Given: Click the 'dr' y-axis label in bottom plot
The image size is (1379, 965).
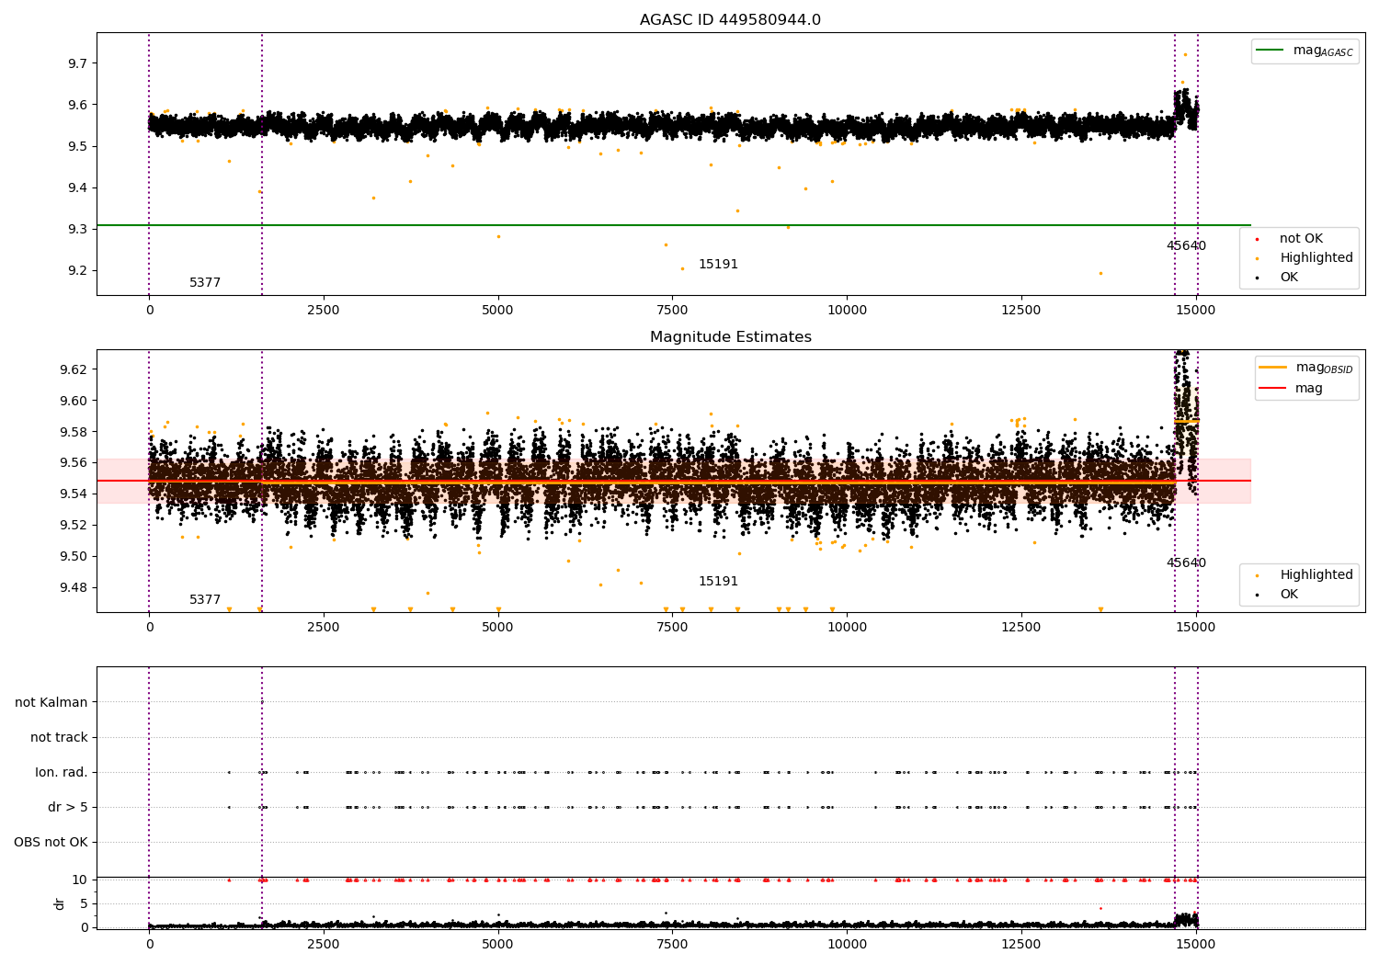Looking at the screenshot, I should 60,903.
